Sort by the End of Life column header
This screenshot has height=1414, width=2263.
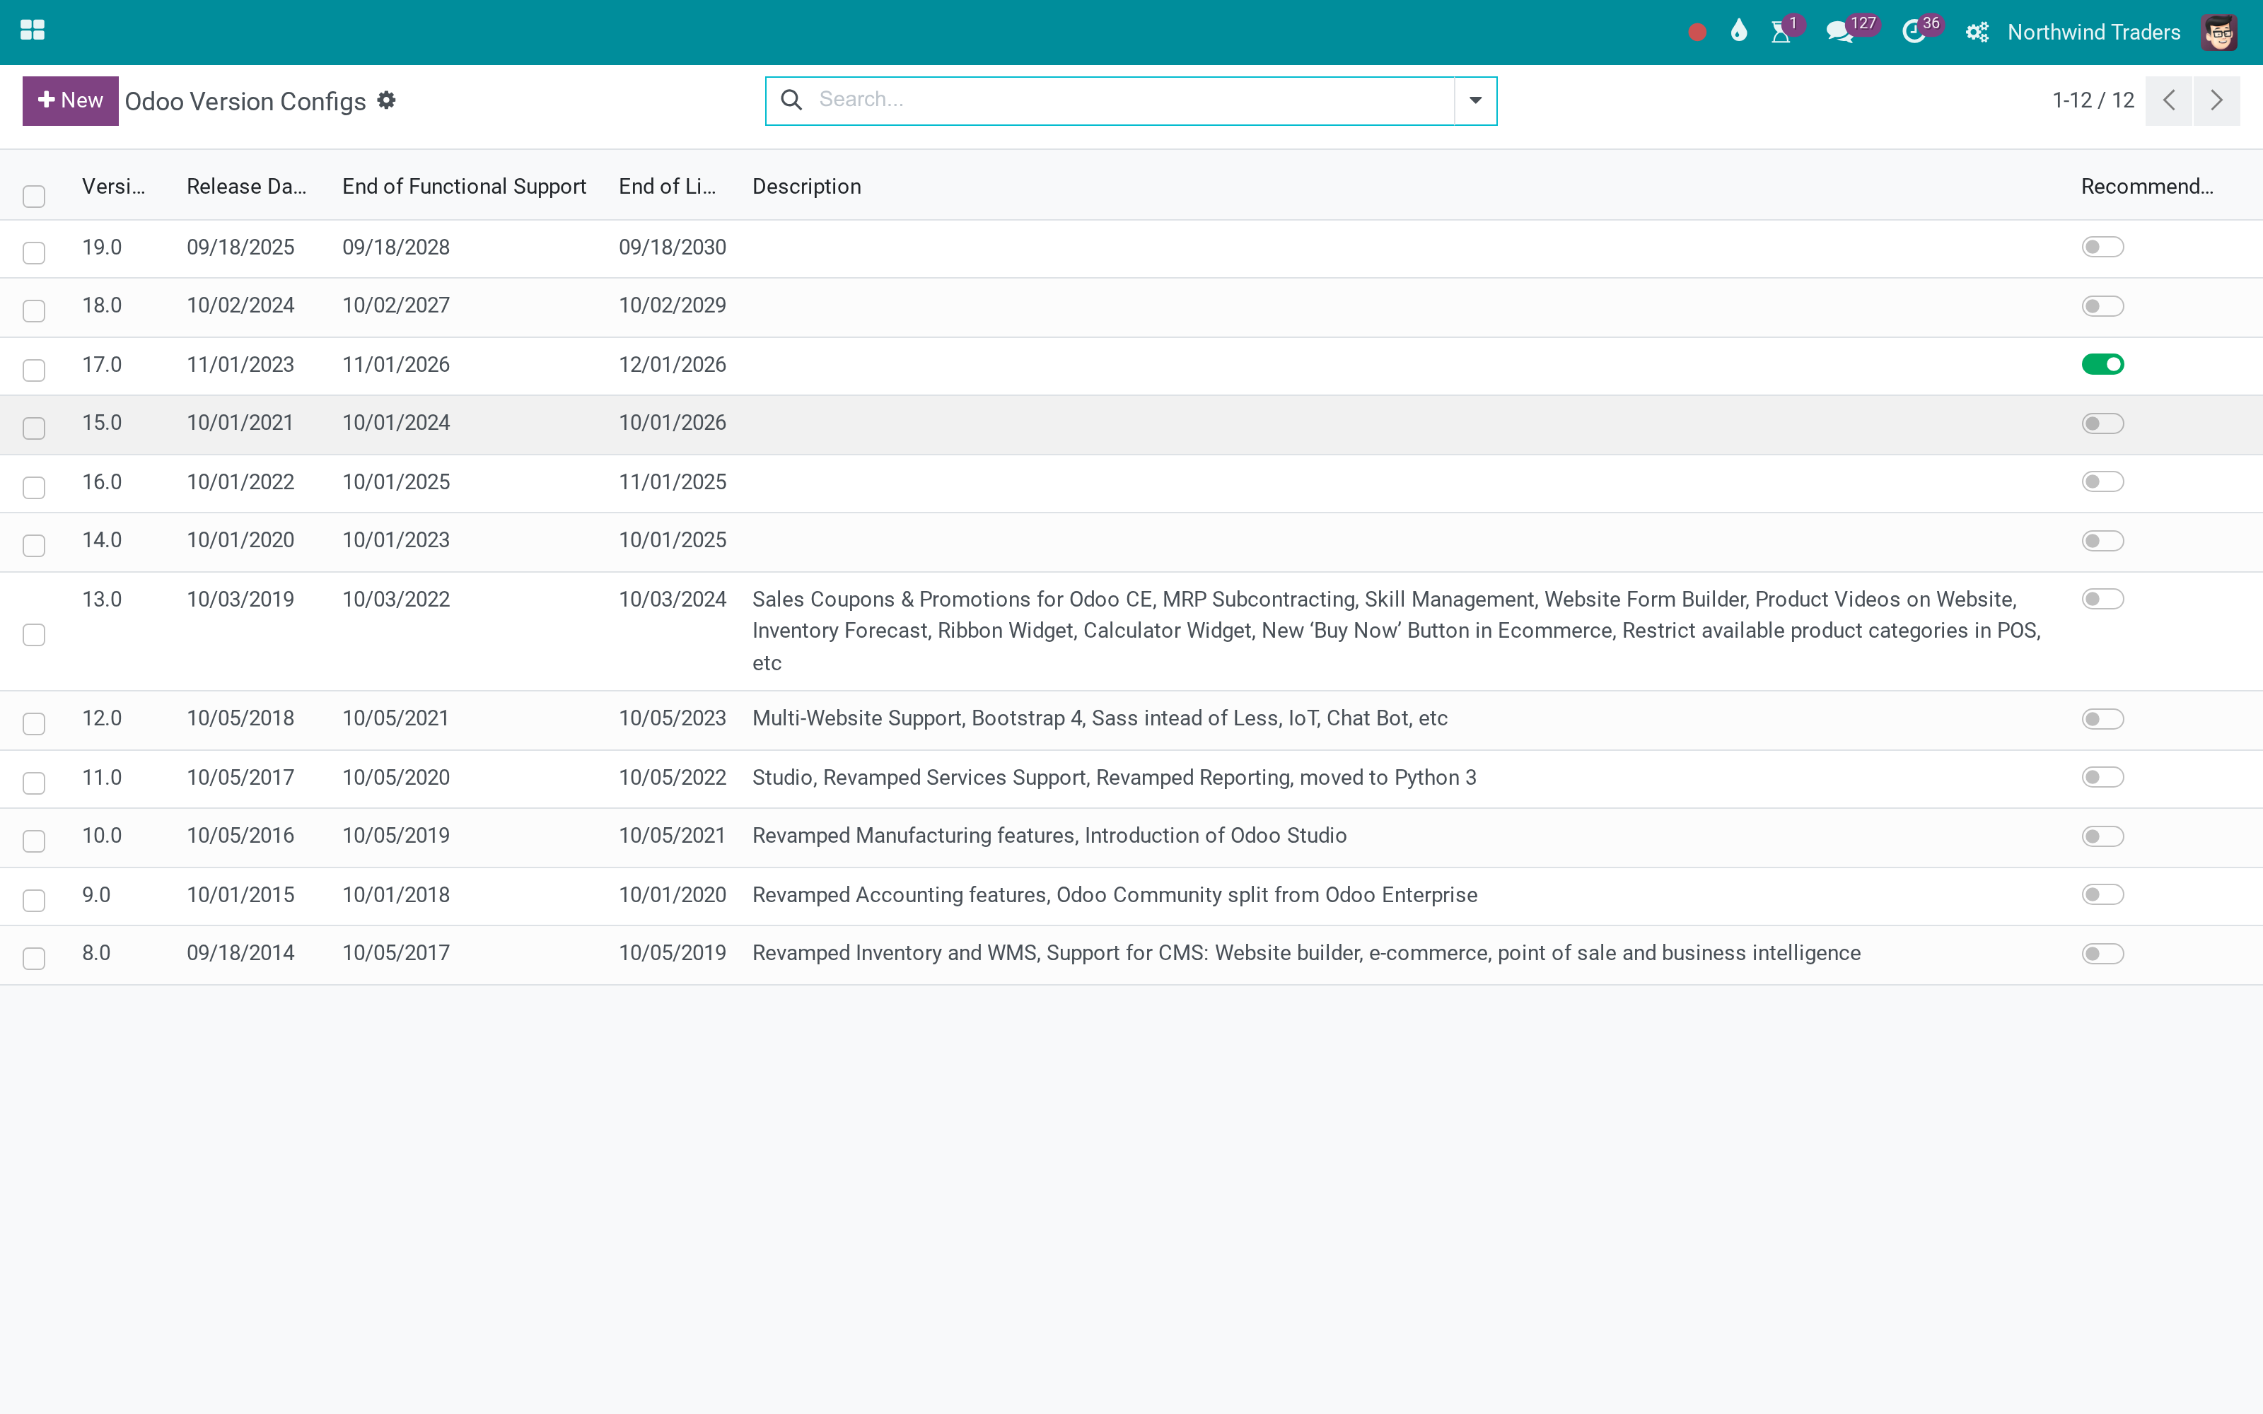(x=667, y=186)
